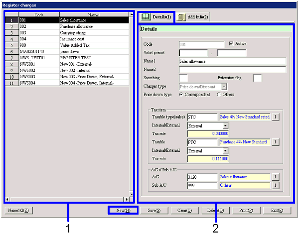Expand the Charges type dropdown

[223, 86]
